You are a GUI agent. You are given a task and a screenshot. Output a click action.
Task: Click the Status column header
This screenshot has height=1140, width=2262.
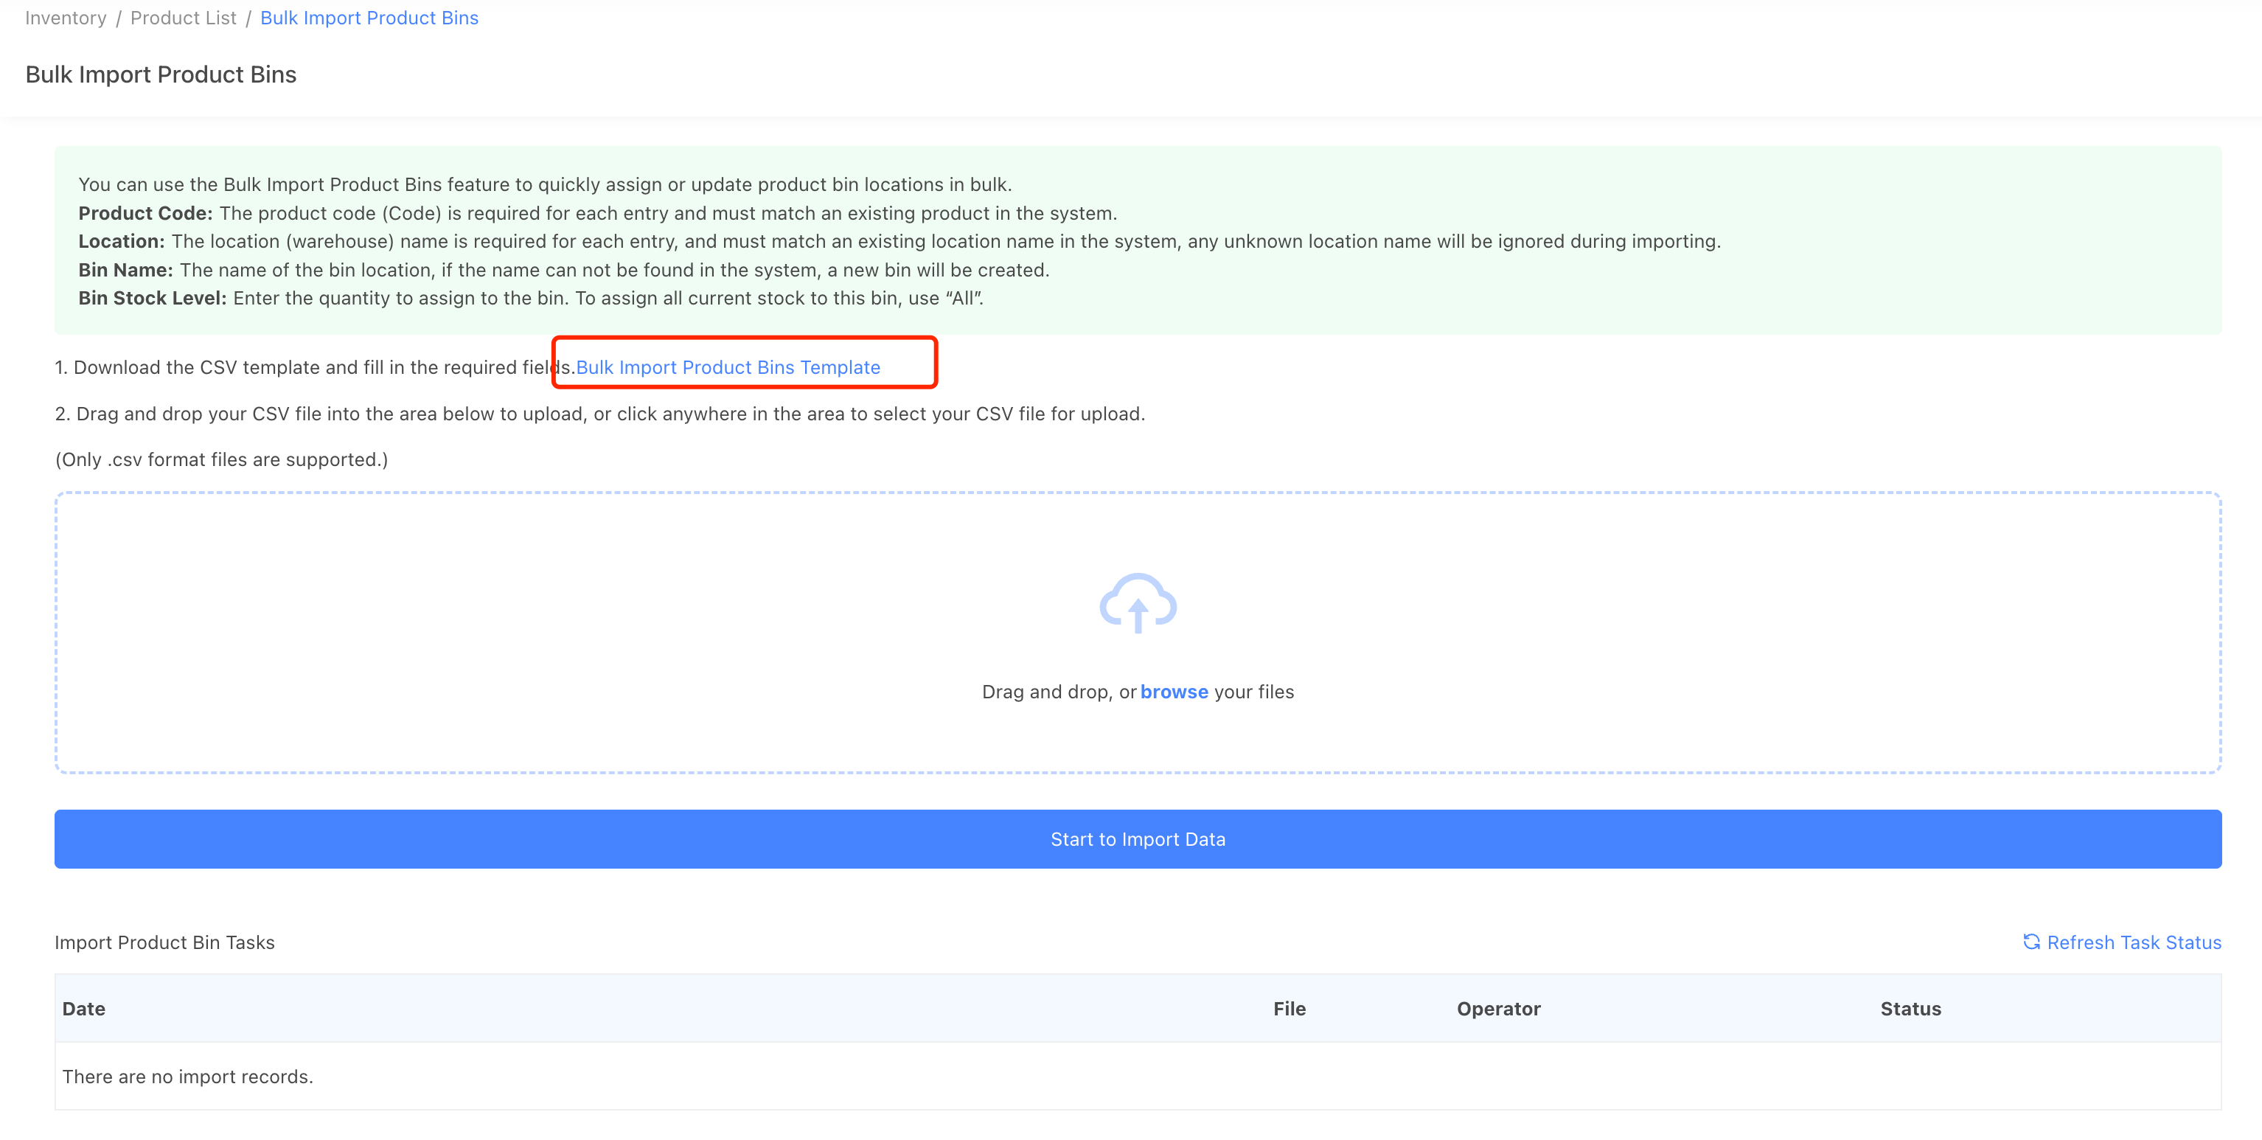1910,1008
